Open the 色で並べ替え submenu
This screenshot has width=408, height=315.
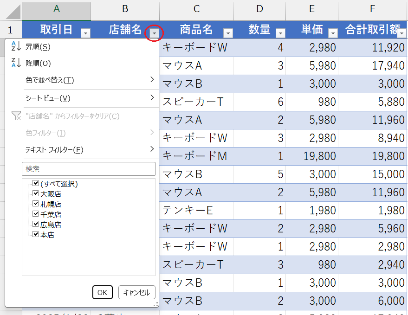pyautogui.click(x=153, y=79)
